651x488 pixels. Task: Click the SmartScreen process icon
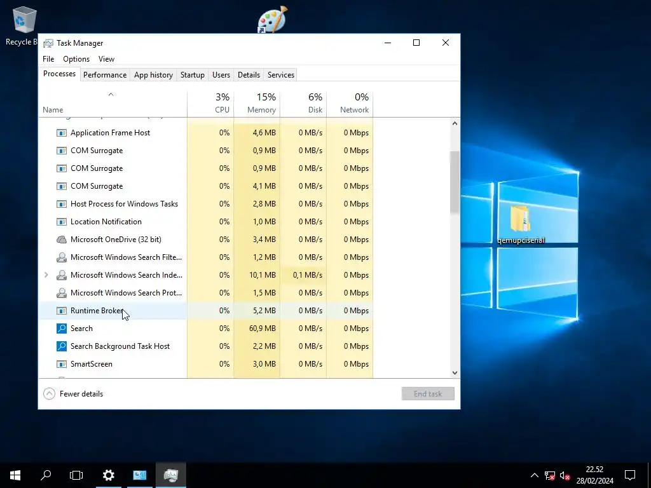point(62,364)
